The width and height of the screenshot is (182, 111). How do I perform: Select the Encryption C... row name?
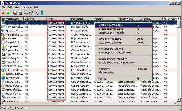click(14, 62)
